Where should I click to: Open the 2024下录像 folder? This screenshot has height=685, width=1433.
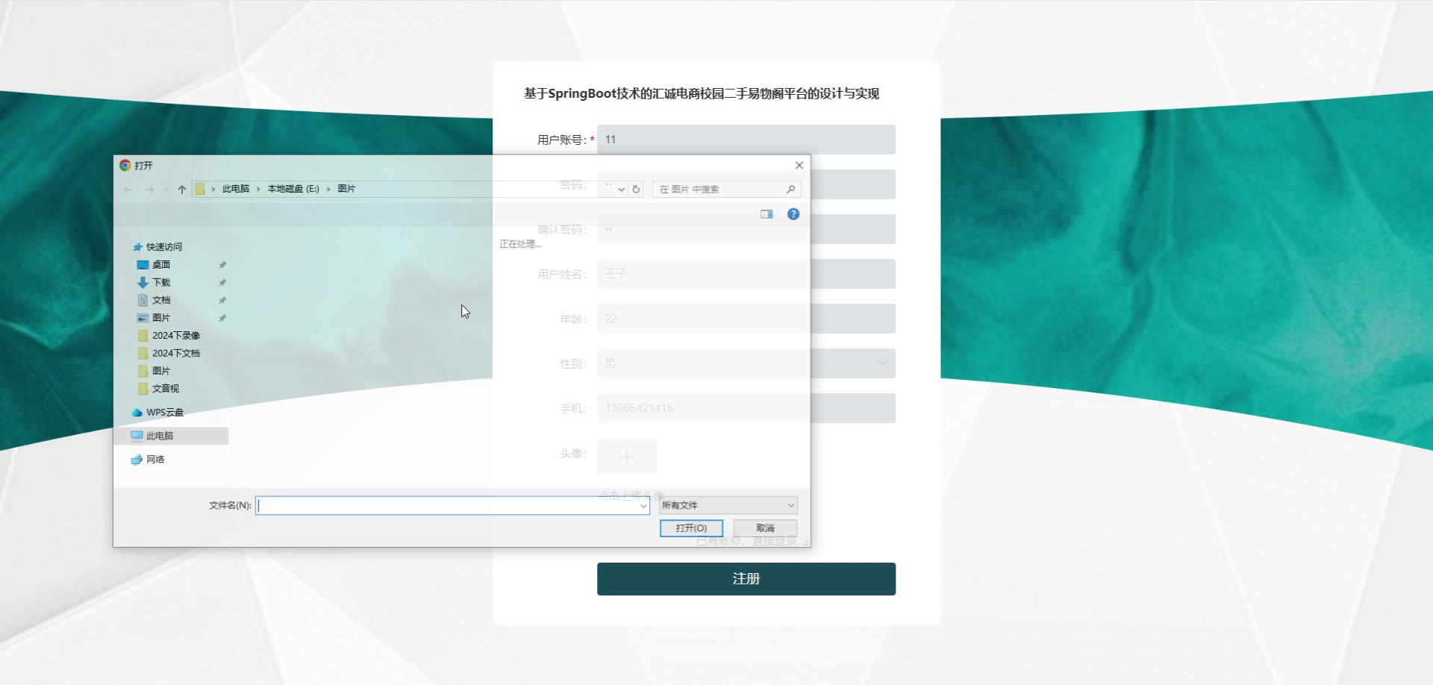coord(176,336)
